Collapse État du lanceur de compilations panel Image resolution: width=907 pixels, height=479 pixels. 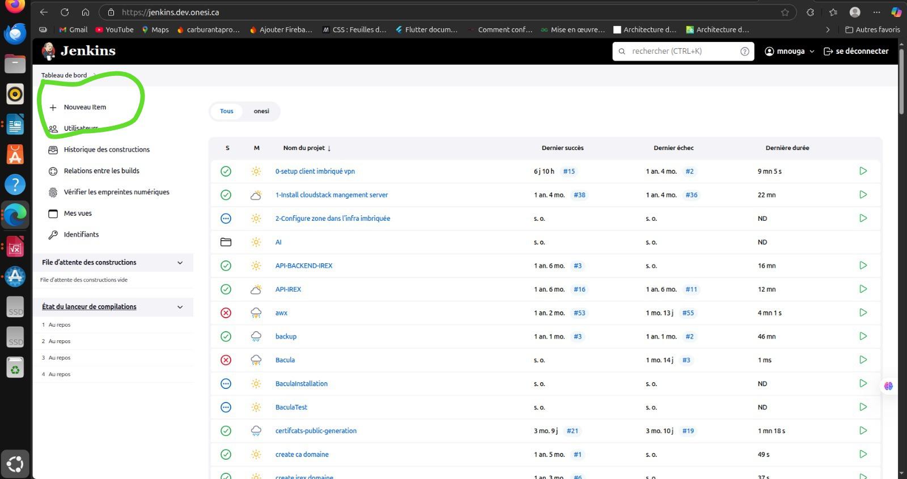[180, 307]
